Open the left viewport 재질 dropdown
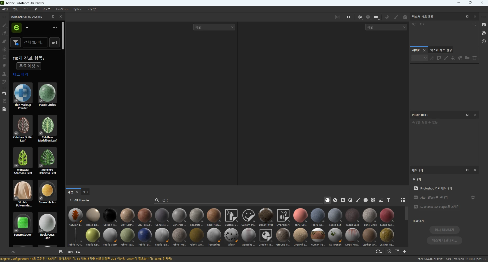The width and height of the screenshot is (488, 262). point(214,27)
